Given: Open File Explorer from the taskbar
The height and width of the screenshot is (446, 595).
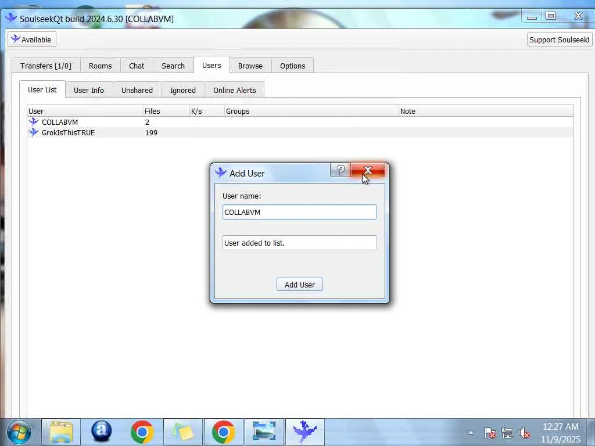Looking at the screenshot, I should (x=60, y=432).
